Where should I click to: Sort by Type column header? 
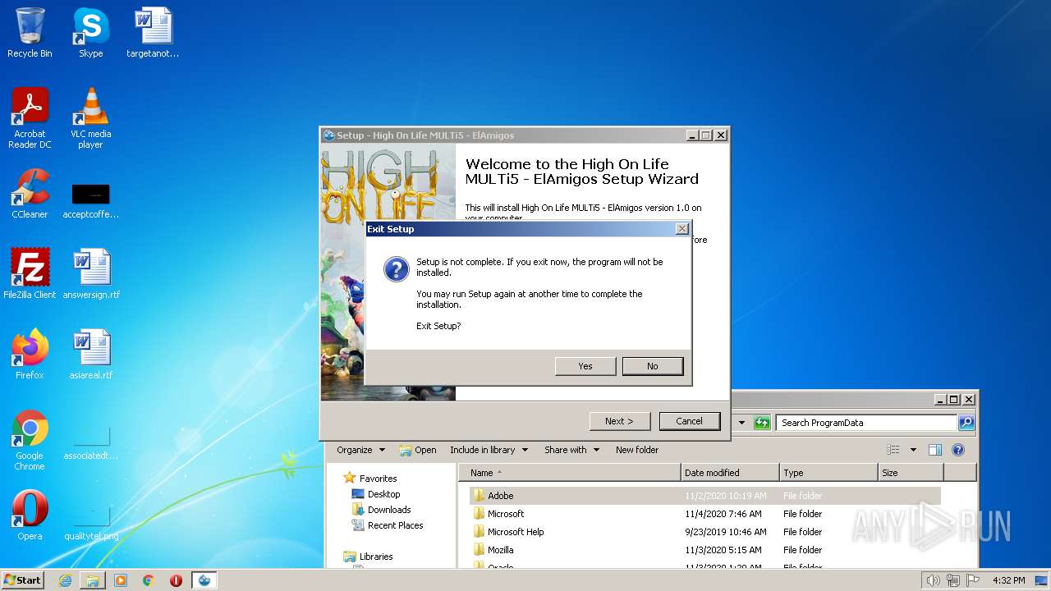click(828, 473)
